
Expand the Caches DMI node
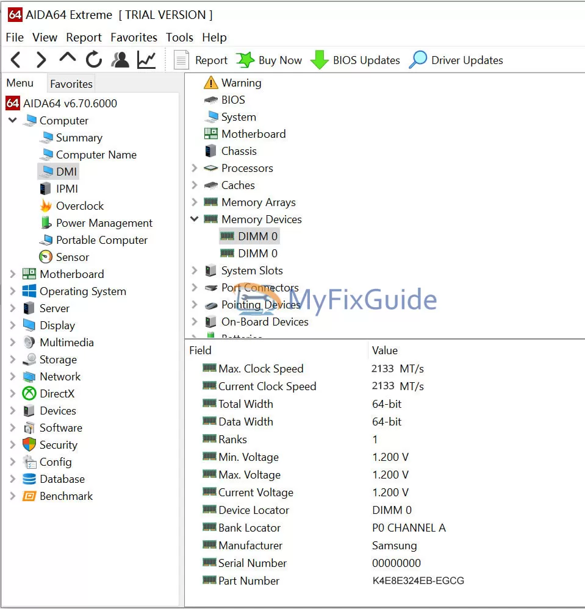coord(195,185)
